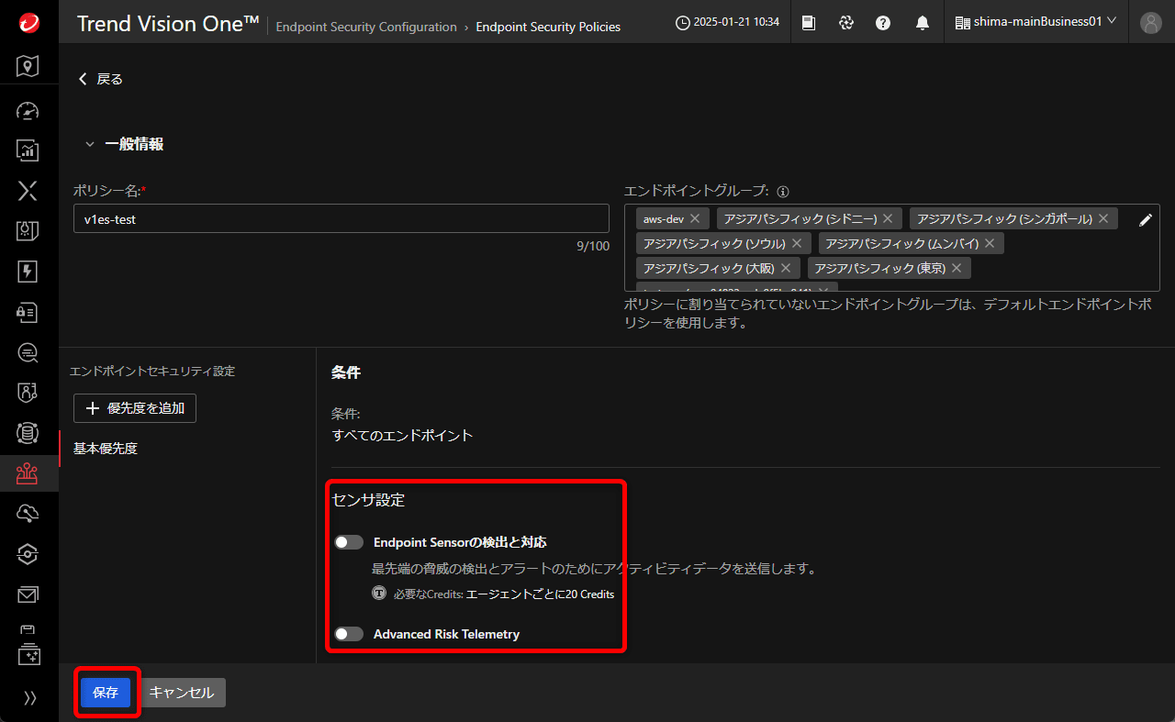Open the shima-mainBusiness01 dropdown

[1036, 21]
